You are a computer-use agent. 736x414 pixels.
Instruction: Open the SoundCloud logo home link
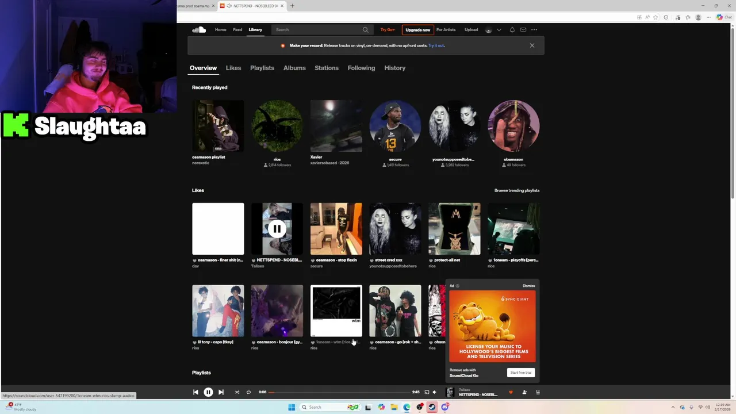[199, 30]
